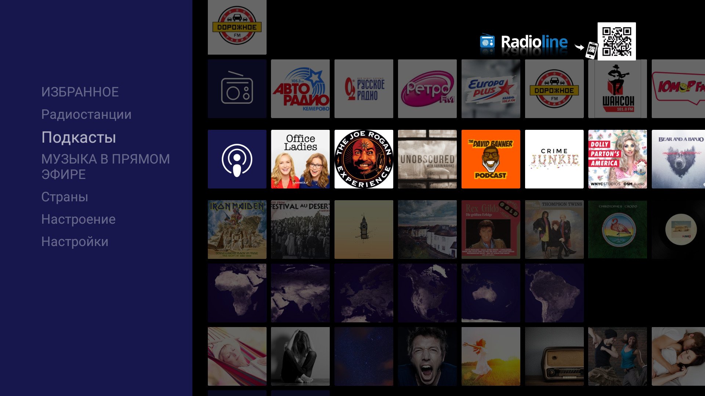The width and height of the screenshot is (705, 396).
Task: Open the ИЗБРАННОЕ menu item
Action: tap(80, 92)
